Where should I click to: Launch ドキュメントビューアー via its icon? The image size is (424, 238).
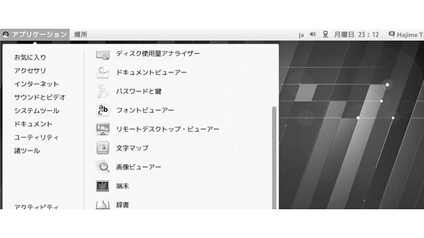point(103,73)
